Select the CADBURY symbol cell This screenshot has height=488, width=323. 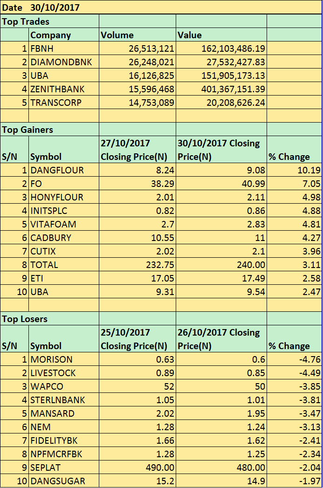pyautogui.click(x=64, y=238)
